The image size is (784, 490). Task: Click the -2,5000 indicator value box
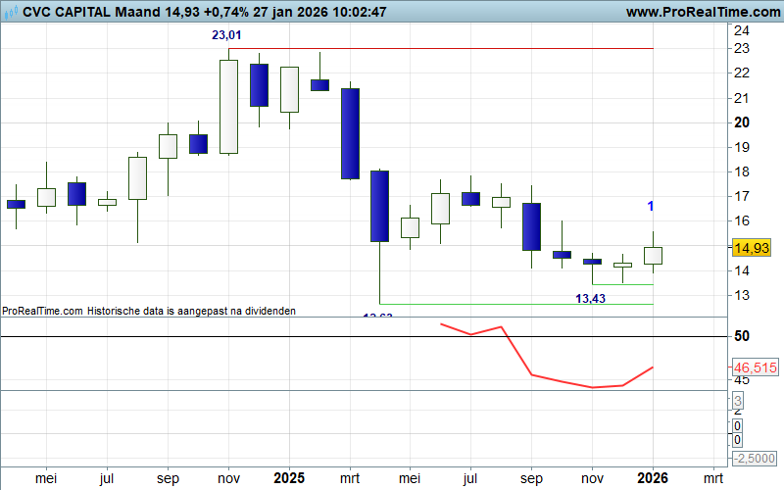click(x=756, y=458)
